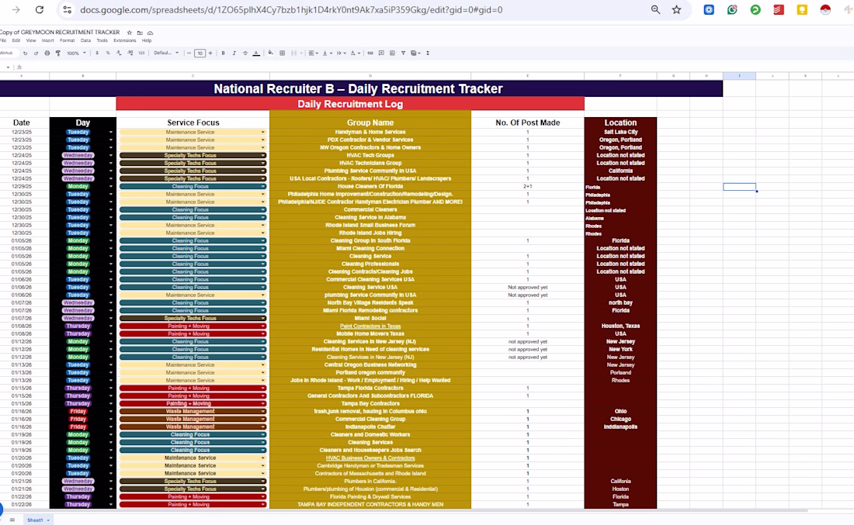Click the Insert comment icon
The height and width of the screenshot is (525, 854).
click(381, 54)
